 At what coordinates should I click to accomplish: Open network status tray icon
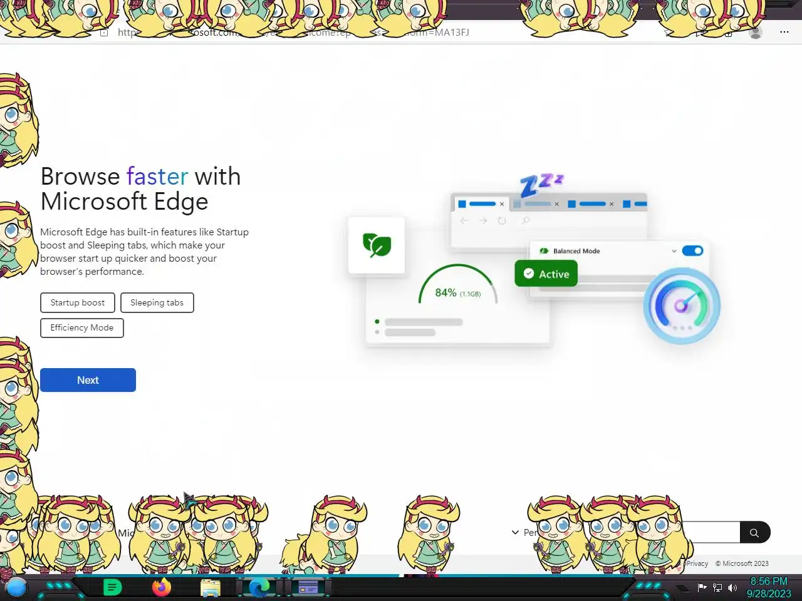click(x=717, y=587)
